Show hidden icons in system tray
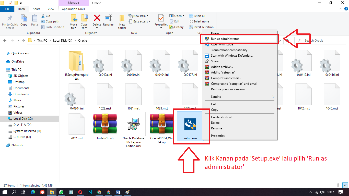The height and width of the screenshot is (196, 349). click(310, 192)
